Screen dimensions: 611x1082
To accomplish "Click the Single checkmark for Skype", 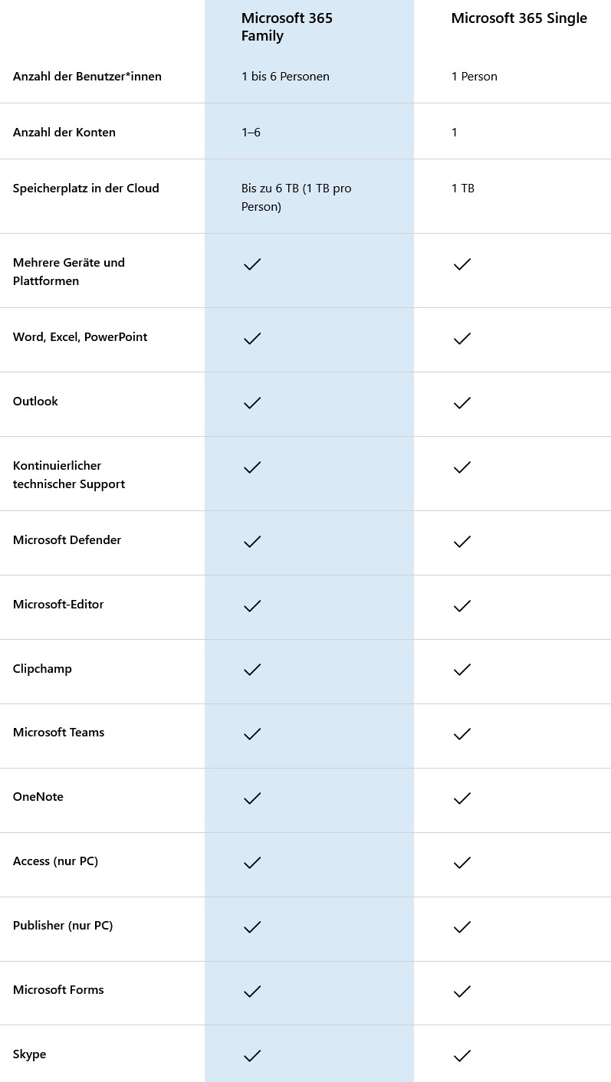I will point(462,1055).
